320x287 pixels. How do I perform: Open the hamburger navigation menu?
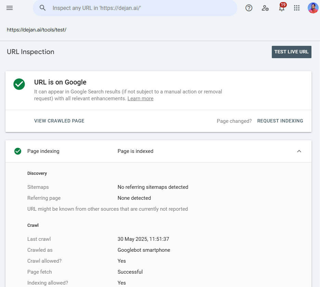coord(10,8)
